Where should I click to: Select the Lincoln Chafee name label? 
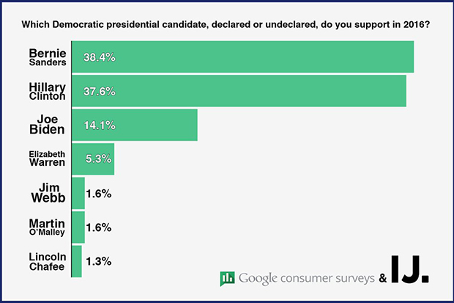pos(48,261)
